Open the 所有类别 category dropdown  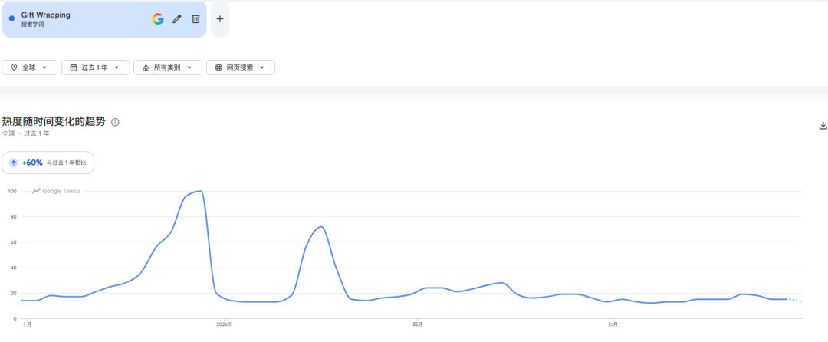[x=168, y=67]
